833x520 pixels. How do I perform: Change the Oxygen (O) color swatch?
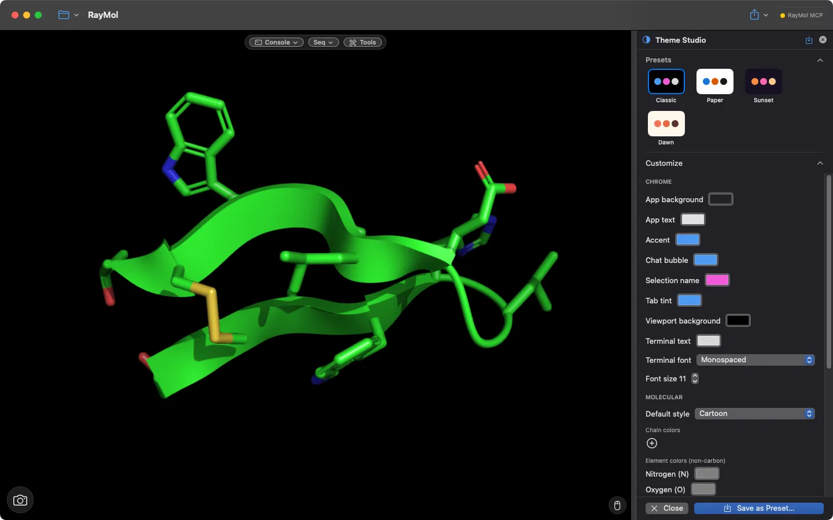coord(703,489)
